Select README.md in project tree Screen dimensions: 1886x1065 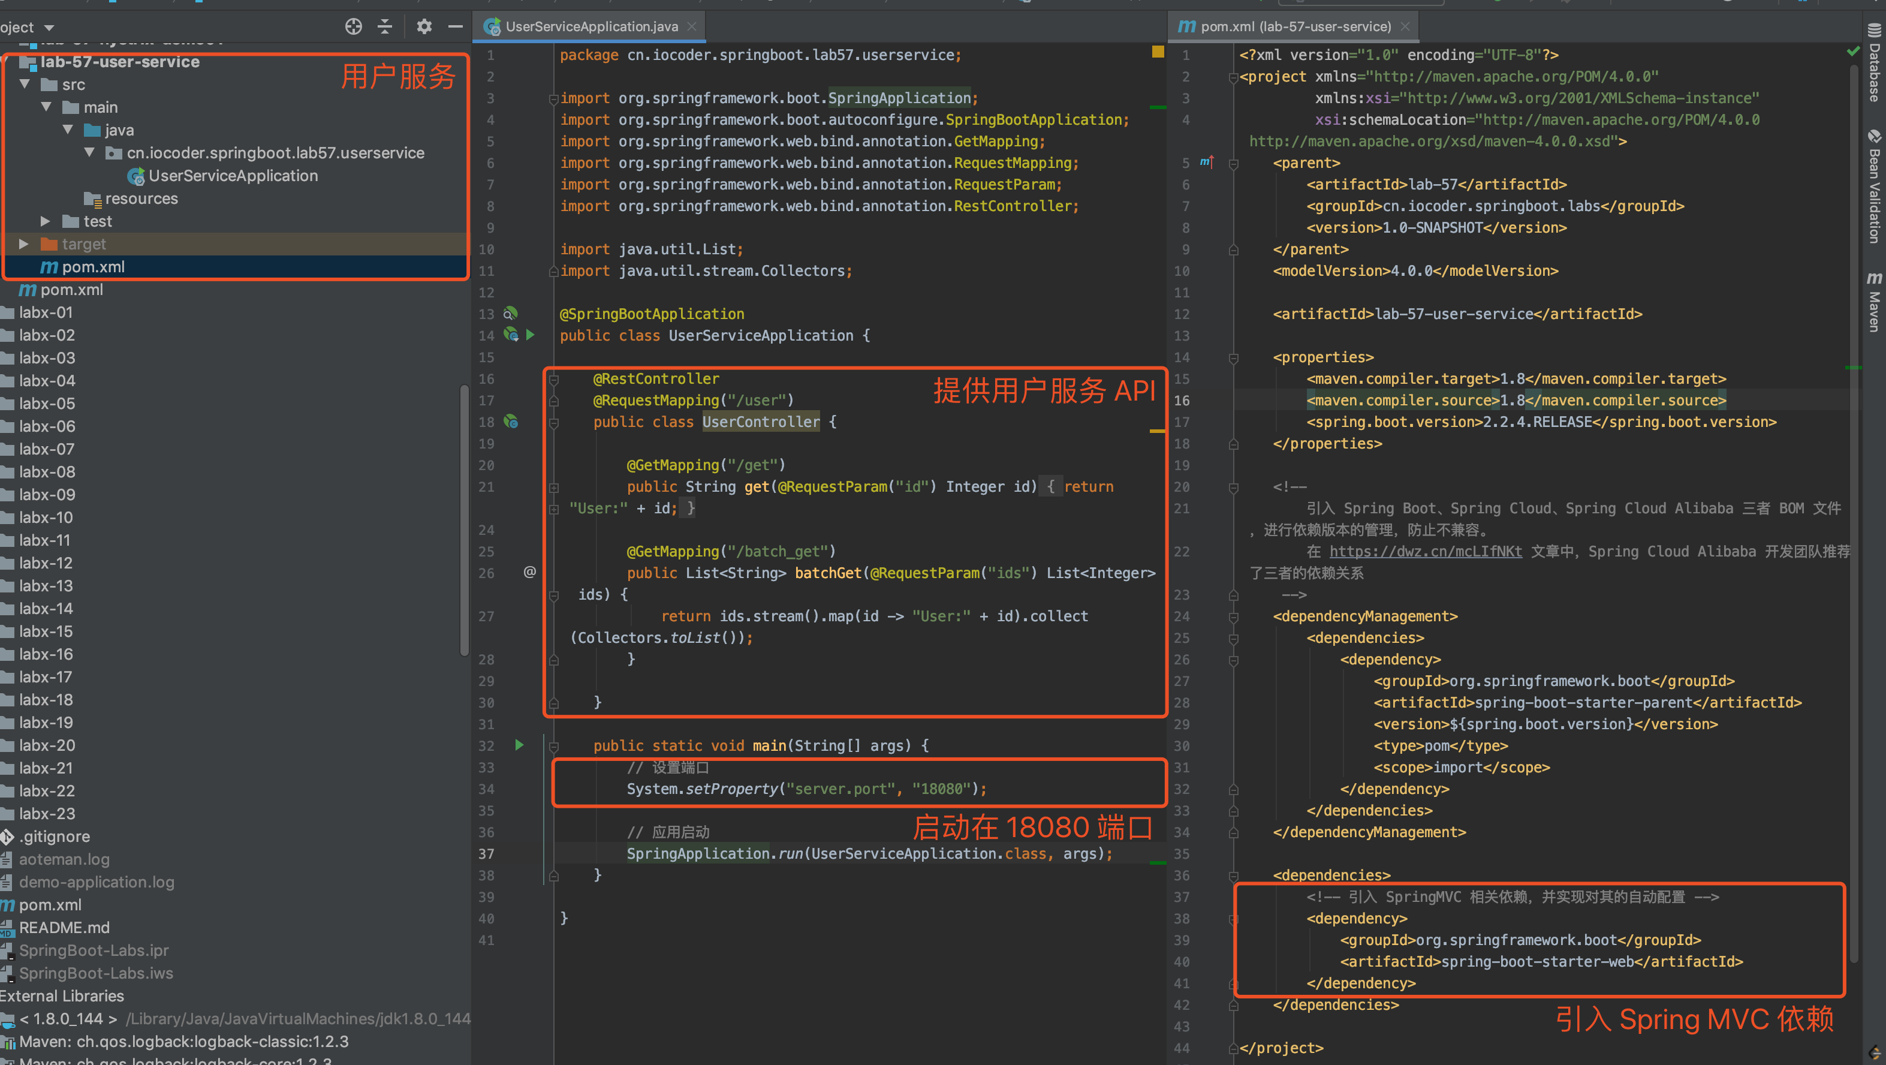click(64, 927)
